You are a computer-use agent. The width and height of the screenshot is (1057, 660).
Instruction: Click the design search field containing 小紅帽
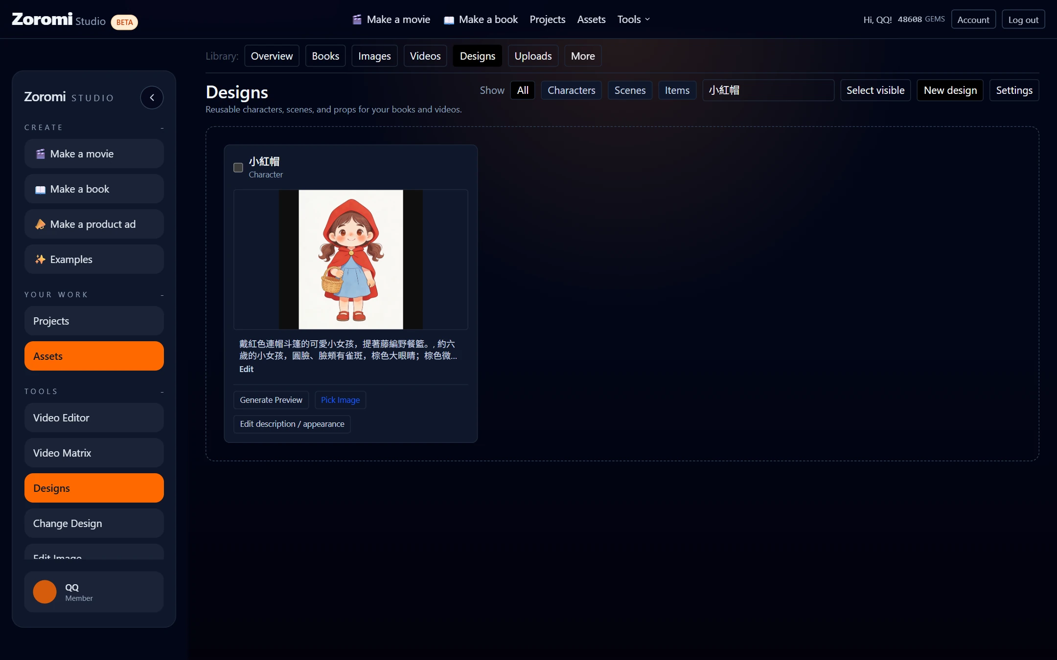coord(768,90)
